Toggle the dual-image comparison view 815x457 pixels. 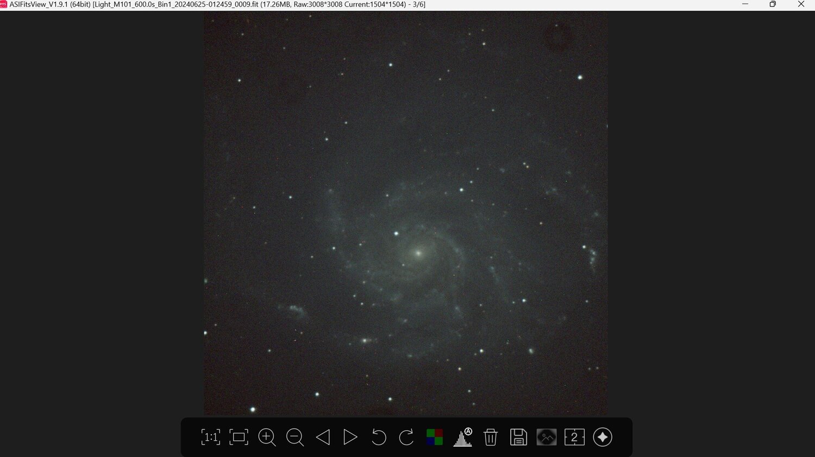point(574,437)
